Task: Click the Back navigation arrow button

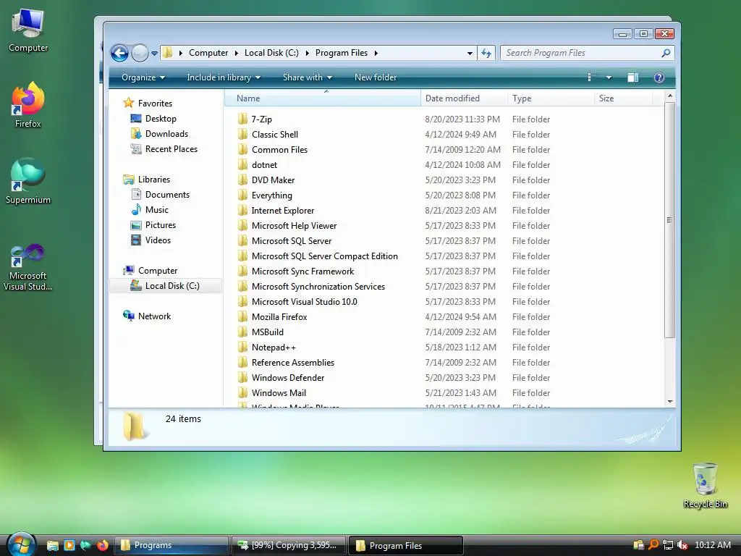Action: pyautogui.click(x=119, y=53)
